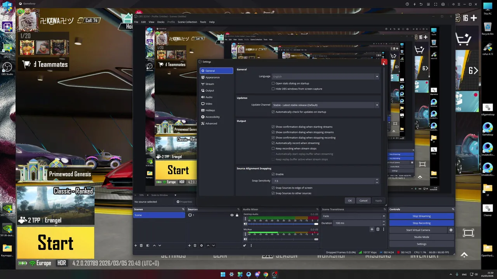Open advanced audio properties gears icon
The height and width of the screenshot is (279, 497).
click(x=245, y=245)
